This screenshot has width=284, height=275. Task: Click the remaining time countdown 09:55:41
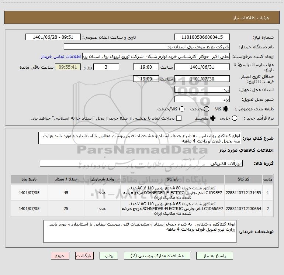coord(68,67)
